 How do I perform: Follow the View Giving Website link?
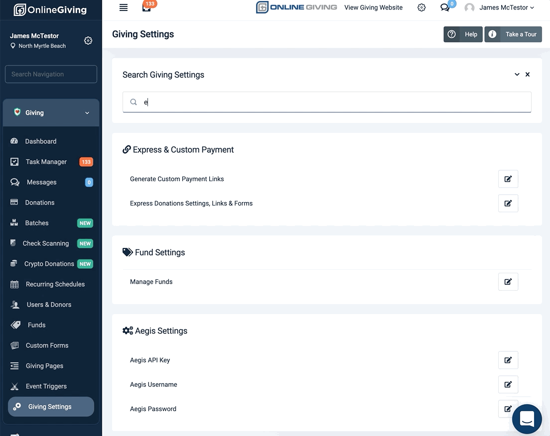[373, 7]
